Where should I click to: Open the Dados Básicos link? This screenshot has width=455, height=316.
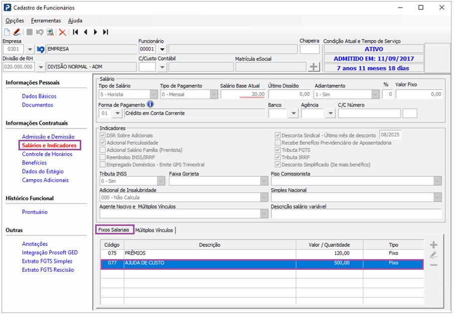(39, 96)
